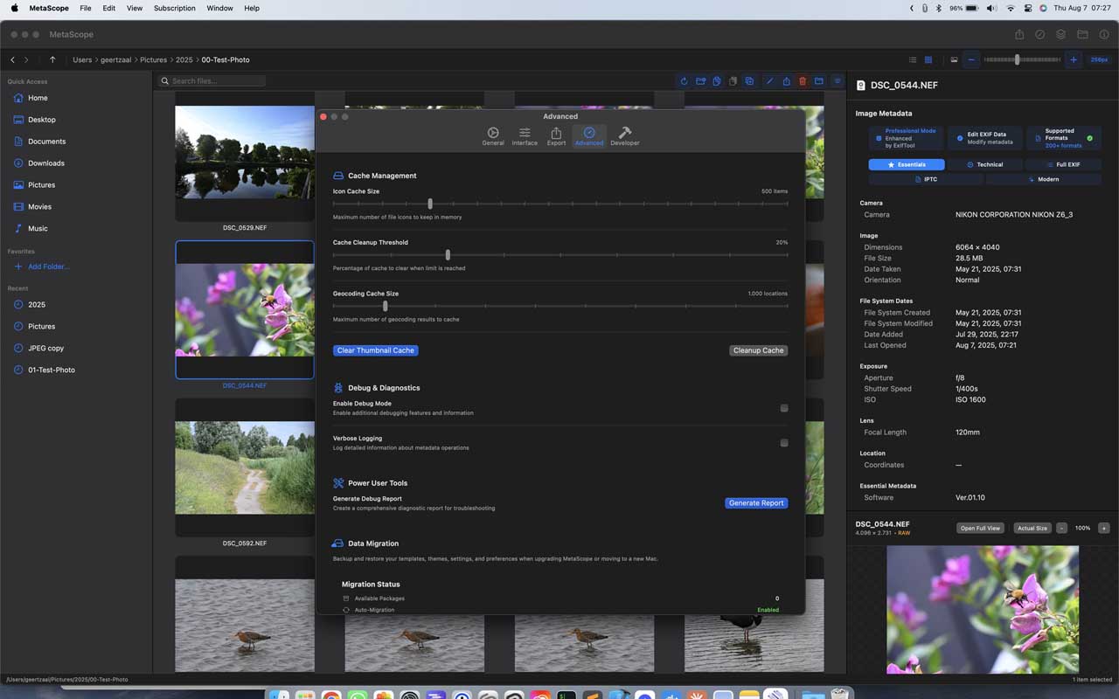
Task: Click Edit EXIF Data button
Action: 985,138
